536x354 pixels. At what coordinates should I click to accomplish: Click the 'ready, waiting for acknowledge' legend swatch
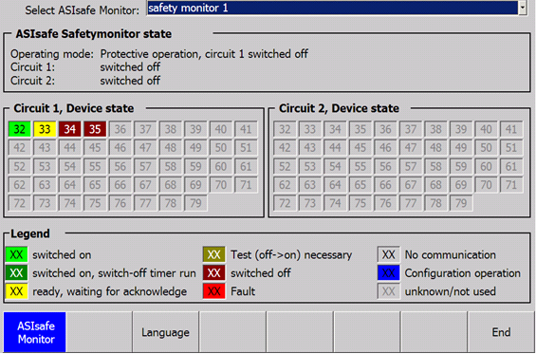coord(16,291)
